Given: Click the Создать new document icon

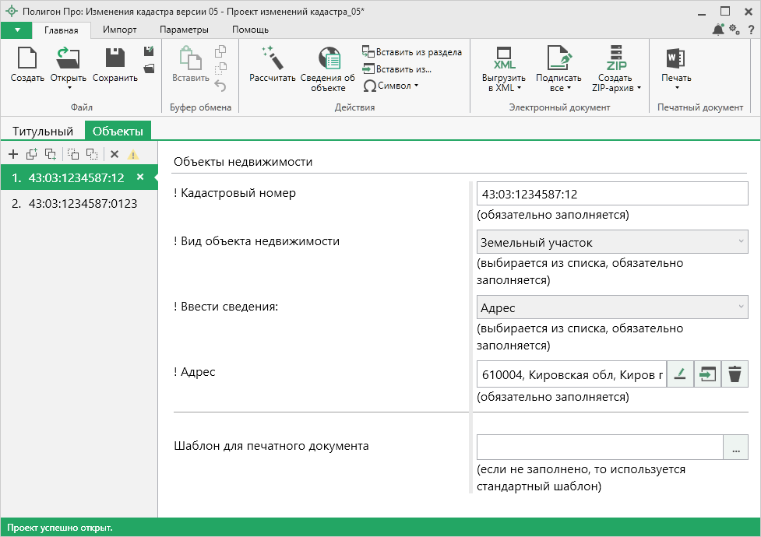Looking at the screenshot, I should [27, 59].
